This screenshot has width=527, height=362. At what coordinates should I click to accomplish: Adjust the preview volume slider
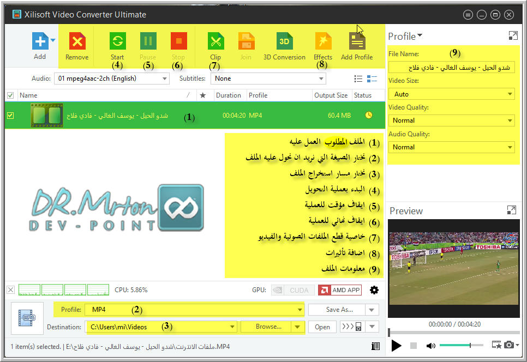461,345
